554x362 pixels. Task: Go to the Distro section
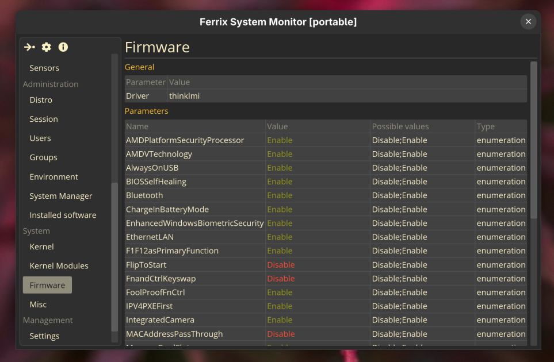point(41,100)
